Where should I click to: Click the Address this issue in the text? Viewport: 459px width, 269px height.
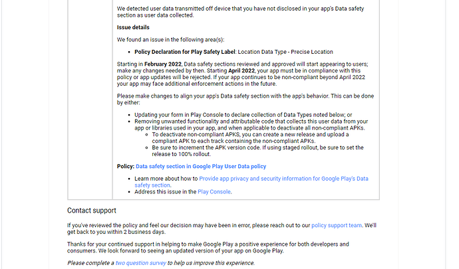pos(166,192)
